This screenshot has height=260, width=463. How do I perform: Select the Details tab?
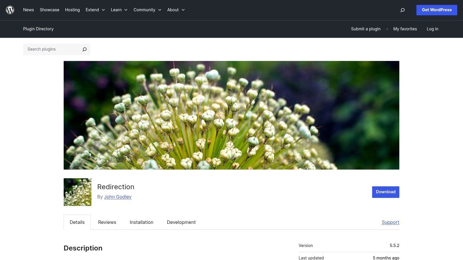[77, 222]
